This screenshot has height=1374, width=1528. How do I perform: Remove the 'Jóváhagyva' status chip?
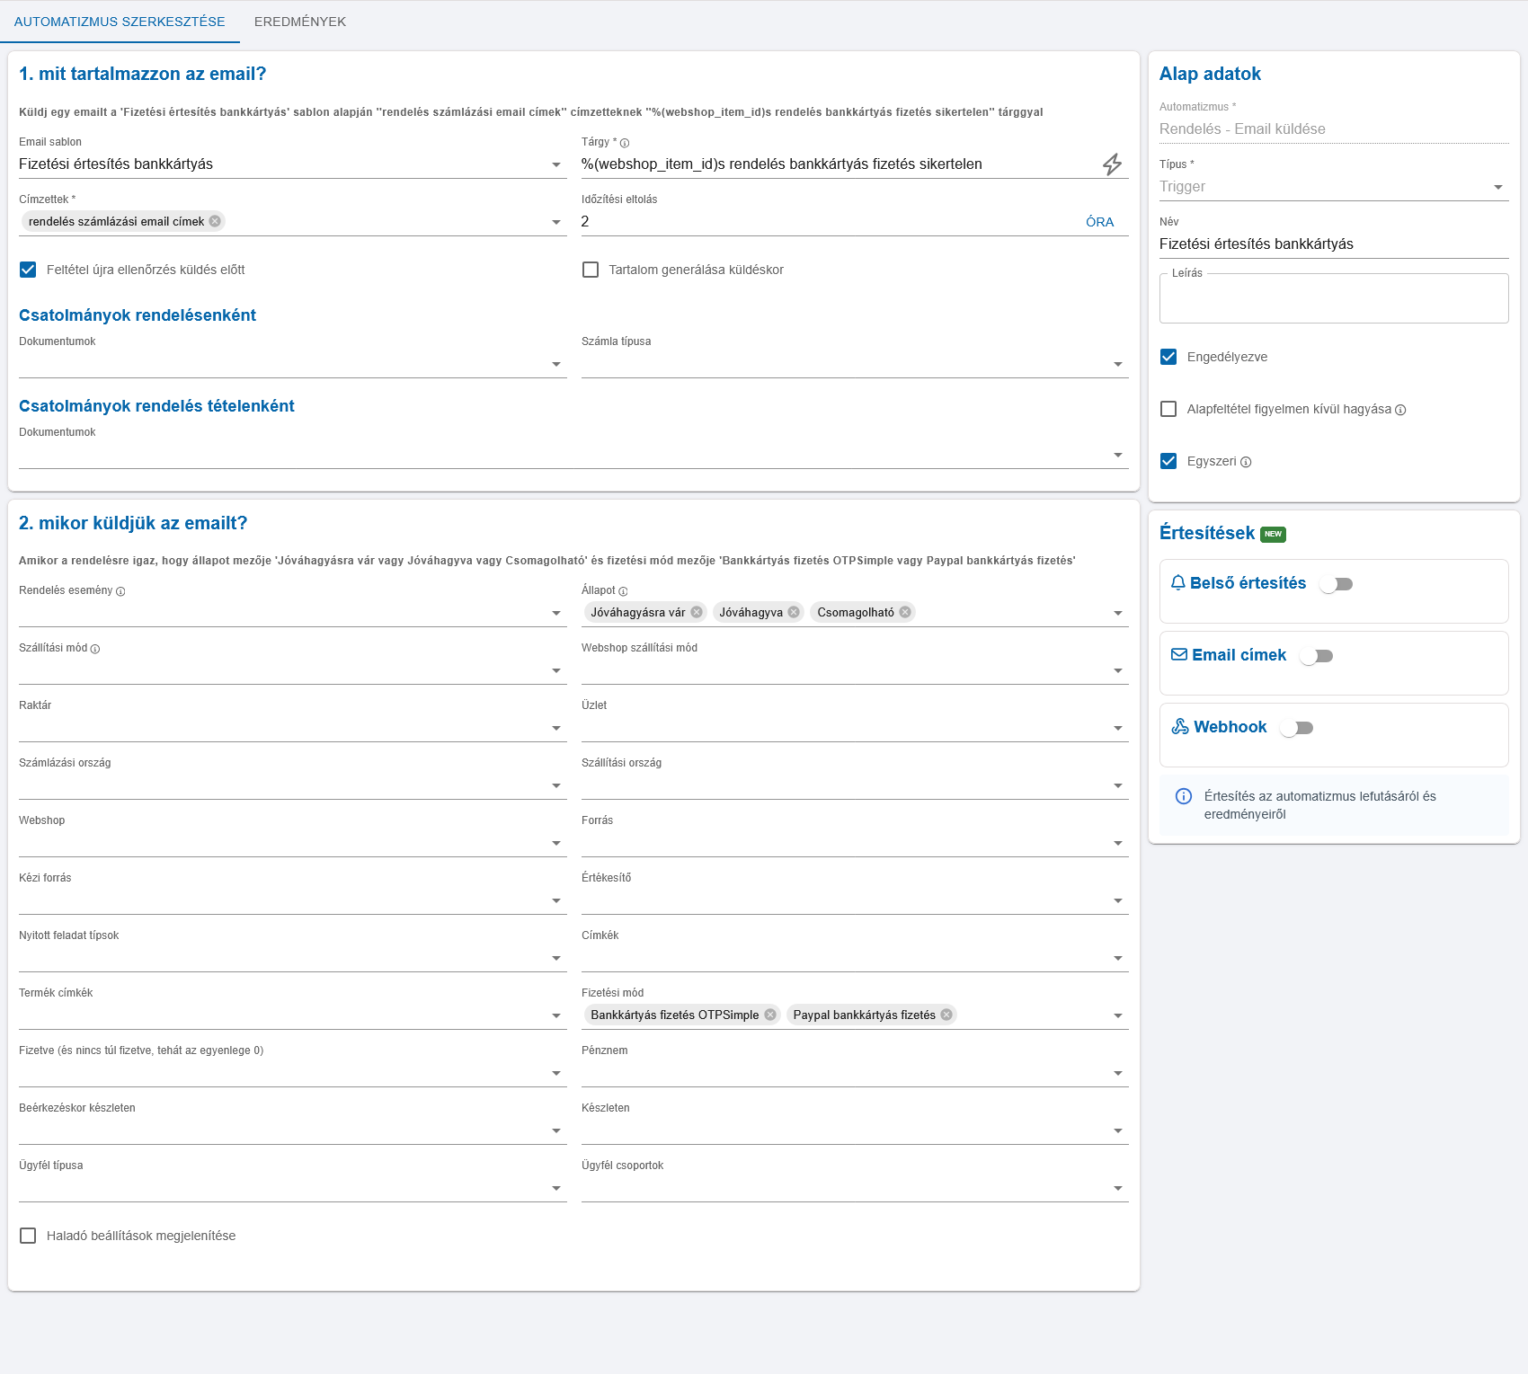[794, 612]
